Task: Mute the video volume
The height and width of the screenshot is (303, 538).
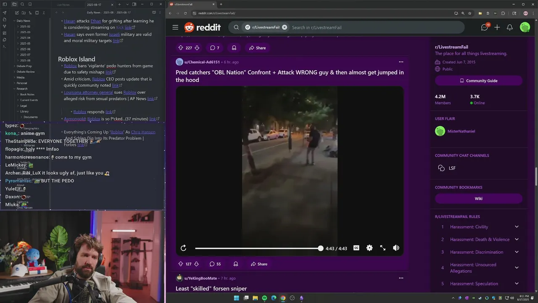Action: pos(396,248)
